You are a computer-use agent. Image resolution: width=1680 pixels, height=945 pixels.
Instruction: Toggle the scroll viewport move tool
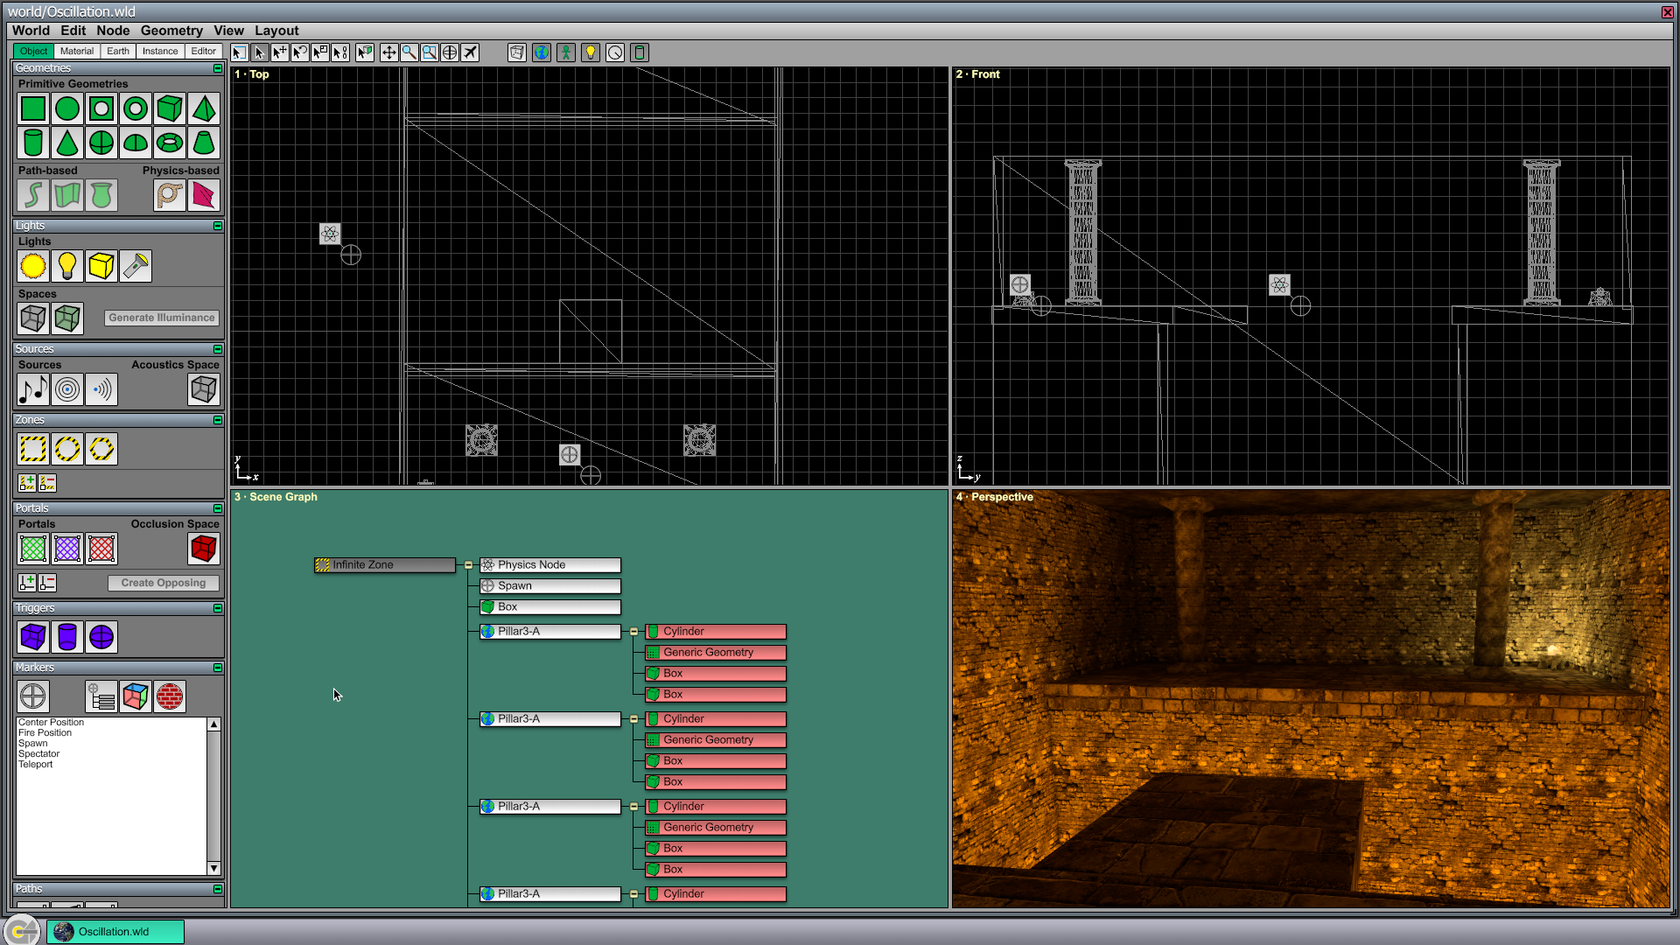[389, 52]
